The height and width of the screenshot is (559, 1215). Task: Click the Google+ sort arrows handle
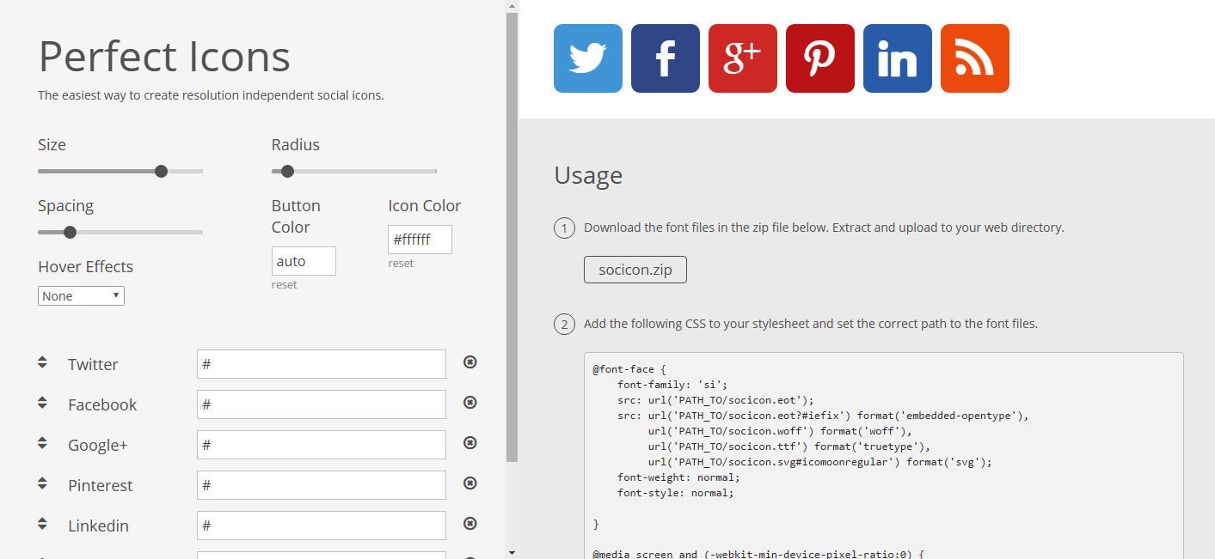click(42, 443)
